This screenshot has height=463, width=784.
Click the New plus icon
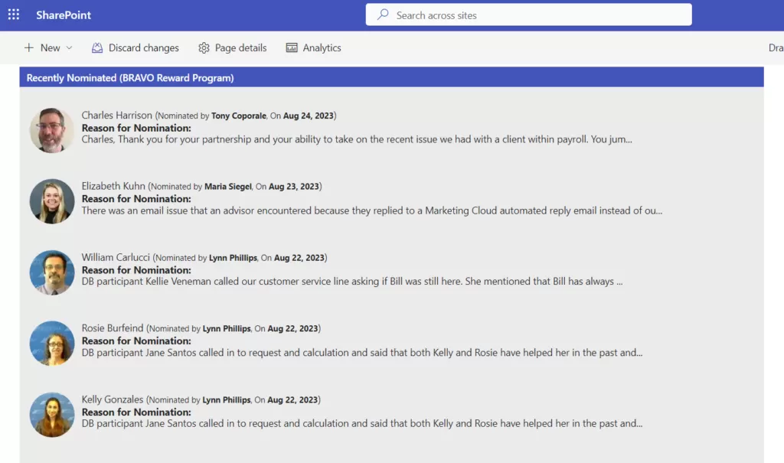point(29,47)
